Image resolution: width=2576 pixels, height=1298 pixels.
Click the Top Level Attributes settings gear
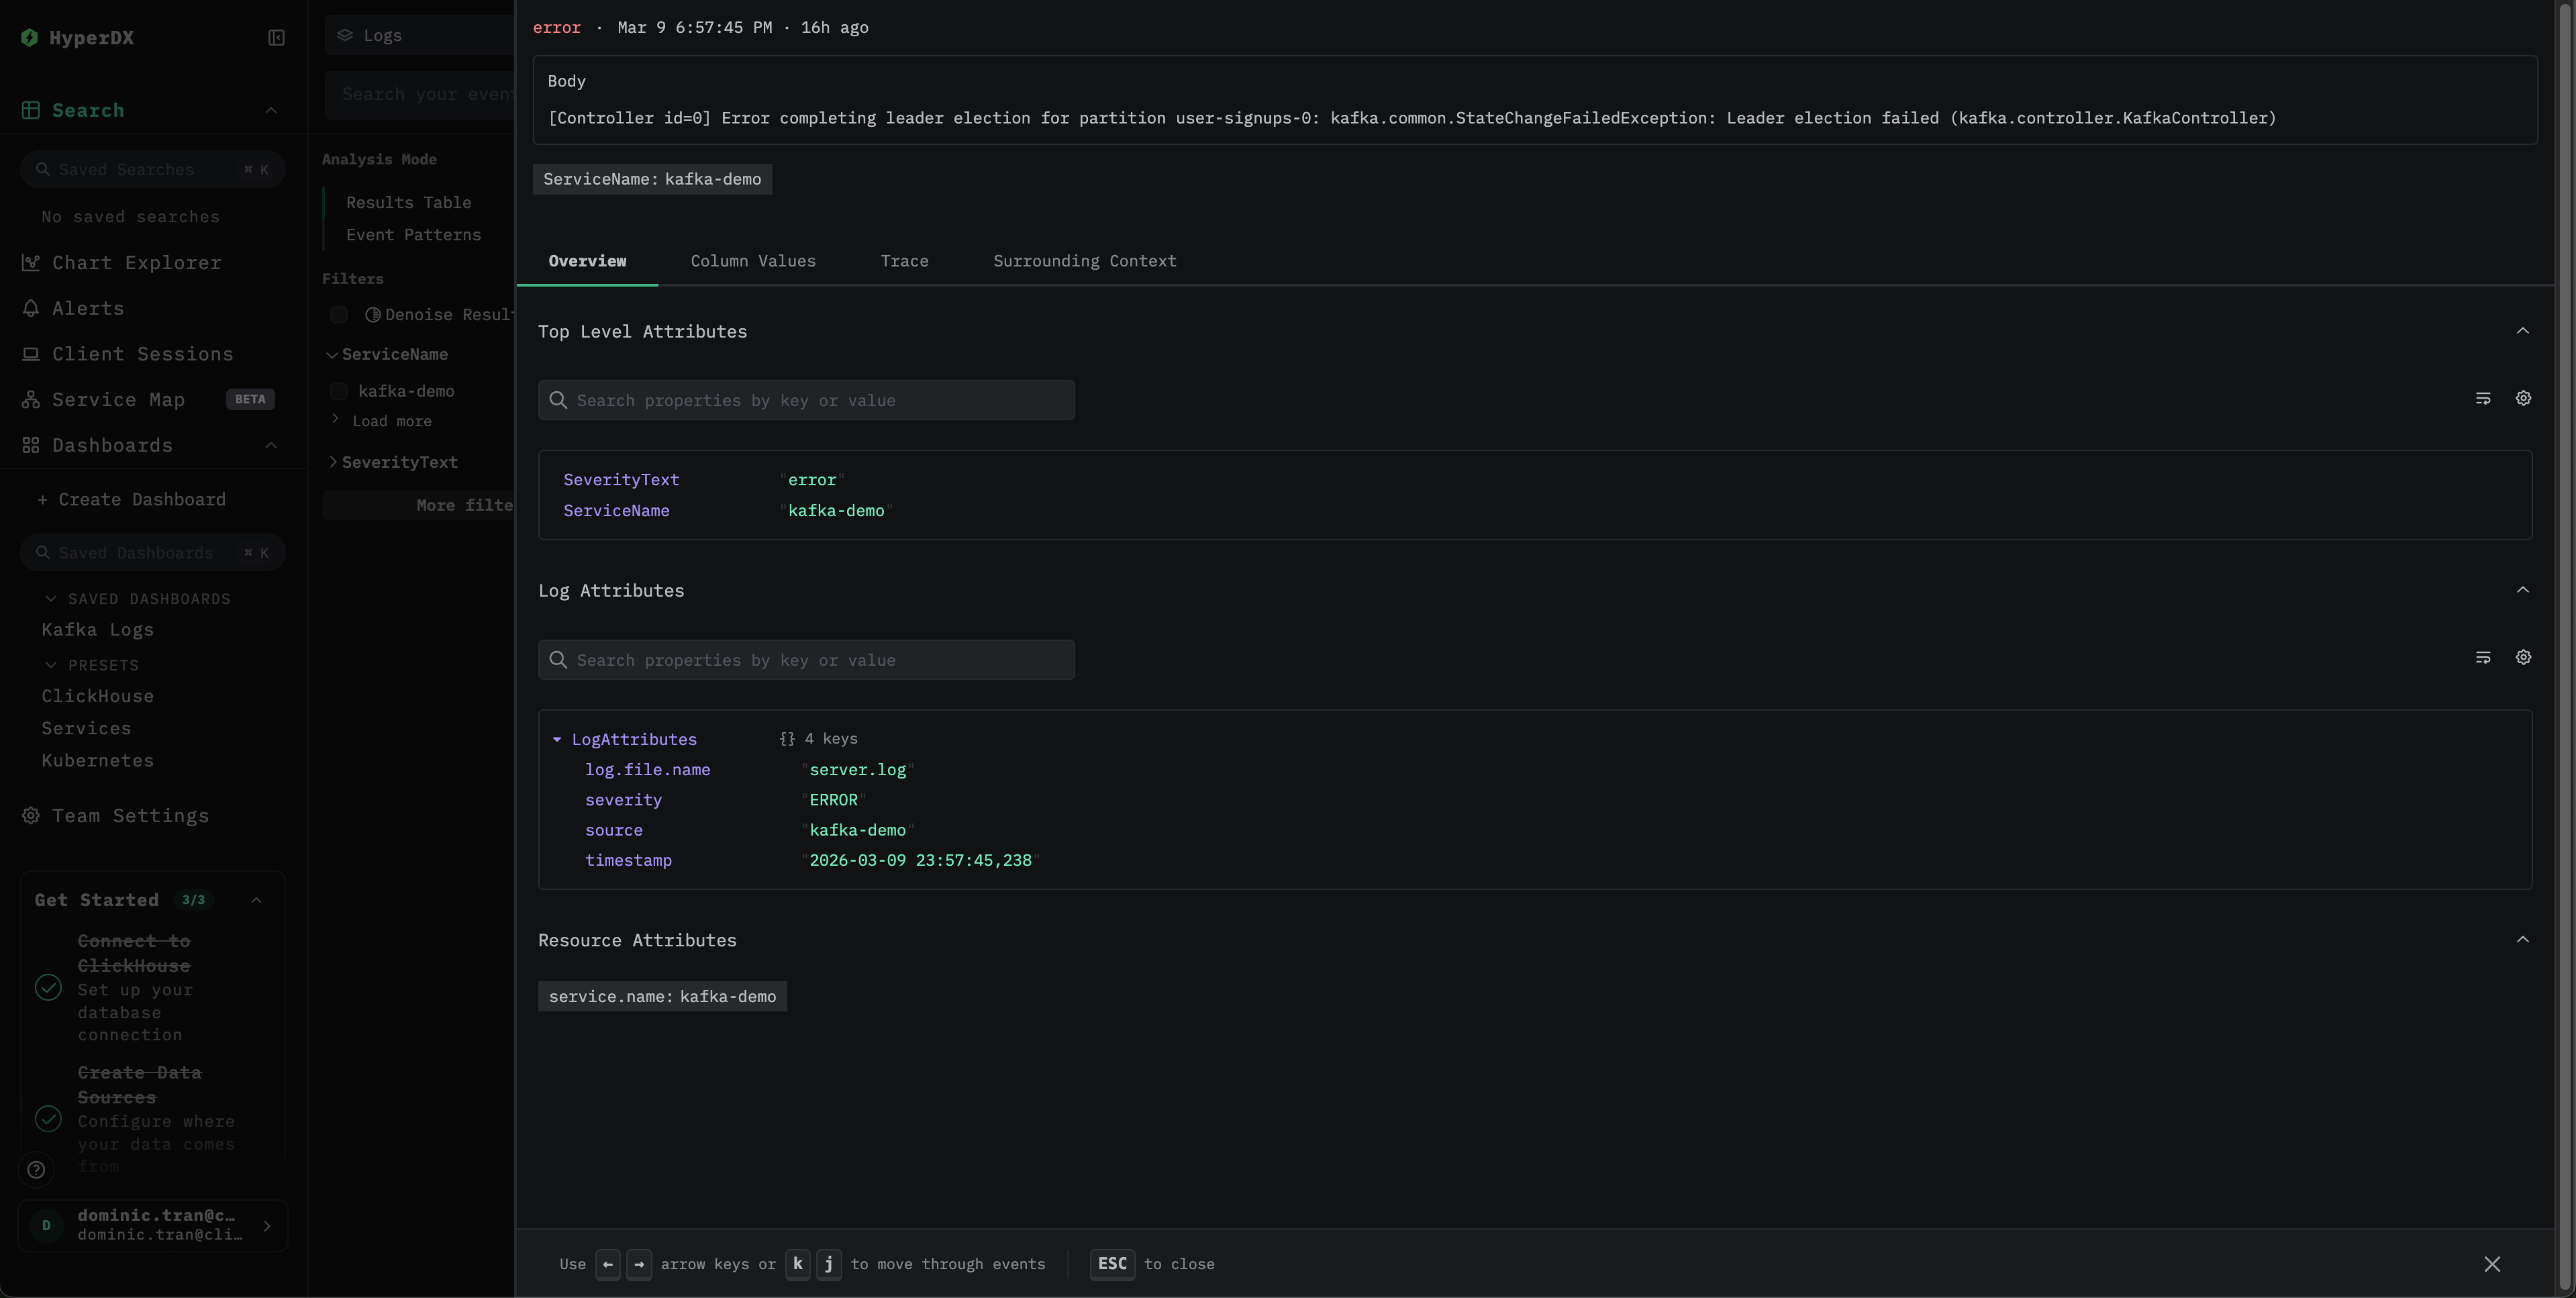tap(2523, 398)
